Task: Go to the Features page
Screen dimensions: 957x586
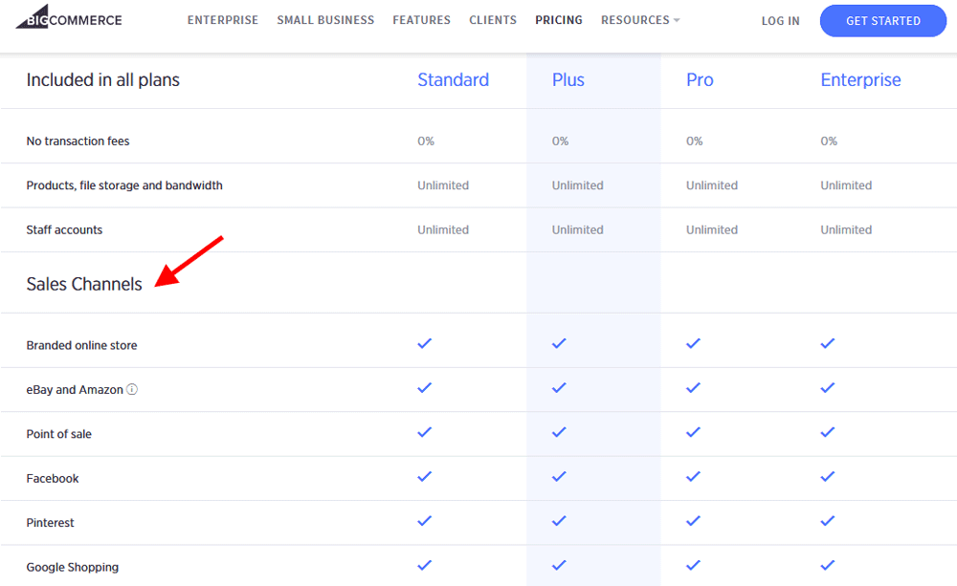Action: [422, 20]
